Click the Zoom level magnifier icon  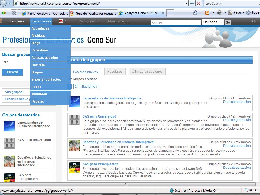coord(246,190)
